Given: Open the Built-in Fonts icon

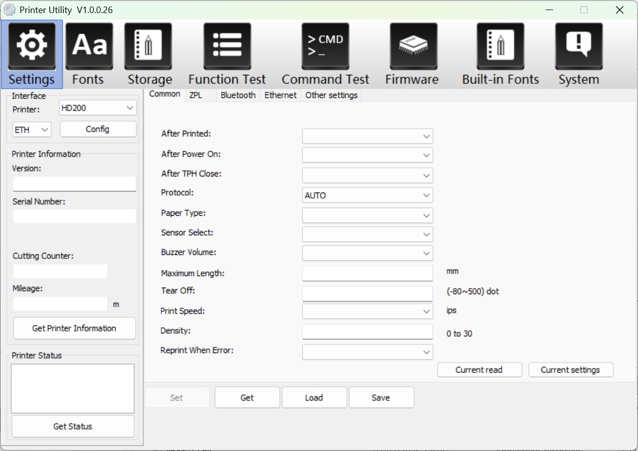Looking at the screenshot, I should [500, 46].
